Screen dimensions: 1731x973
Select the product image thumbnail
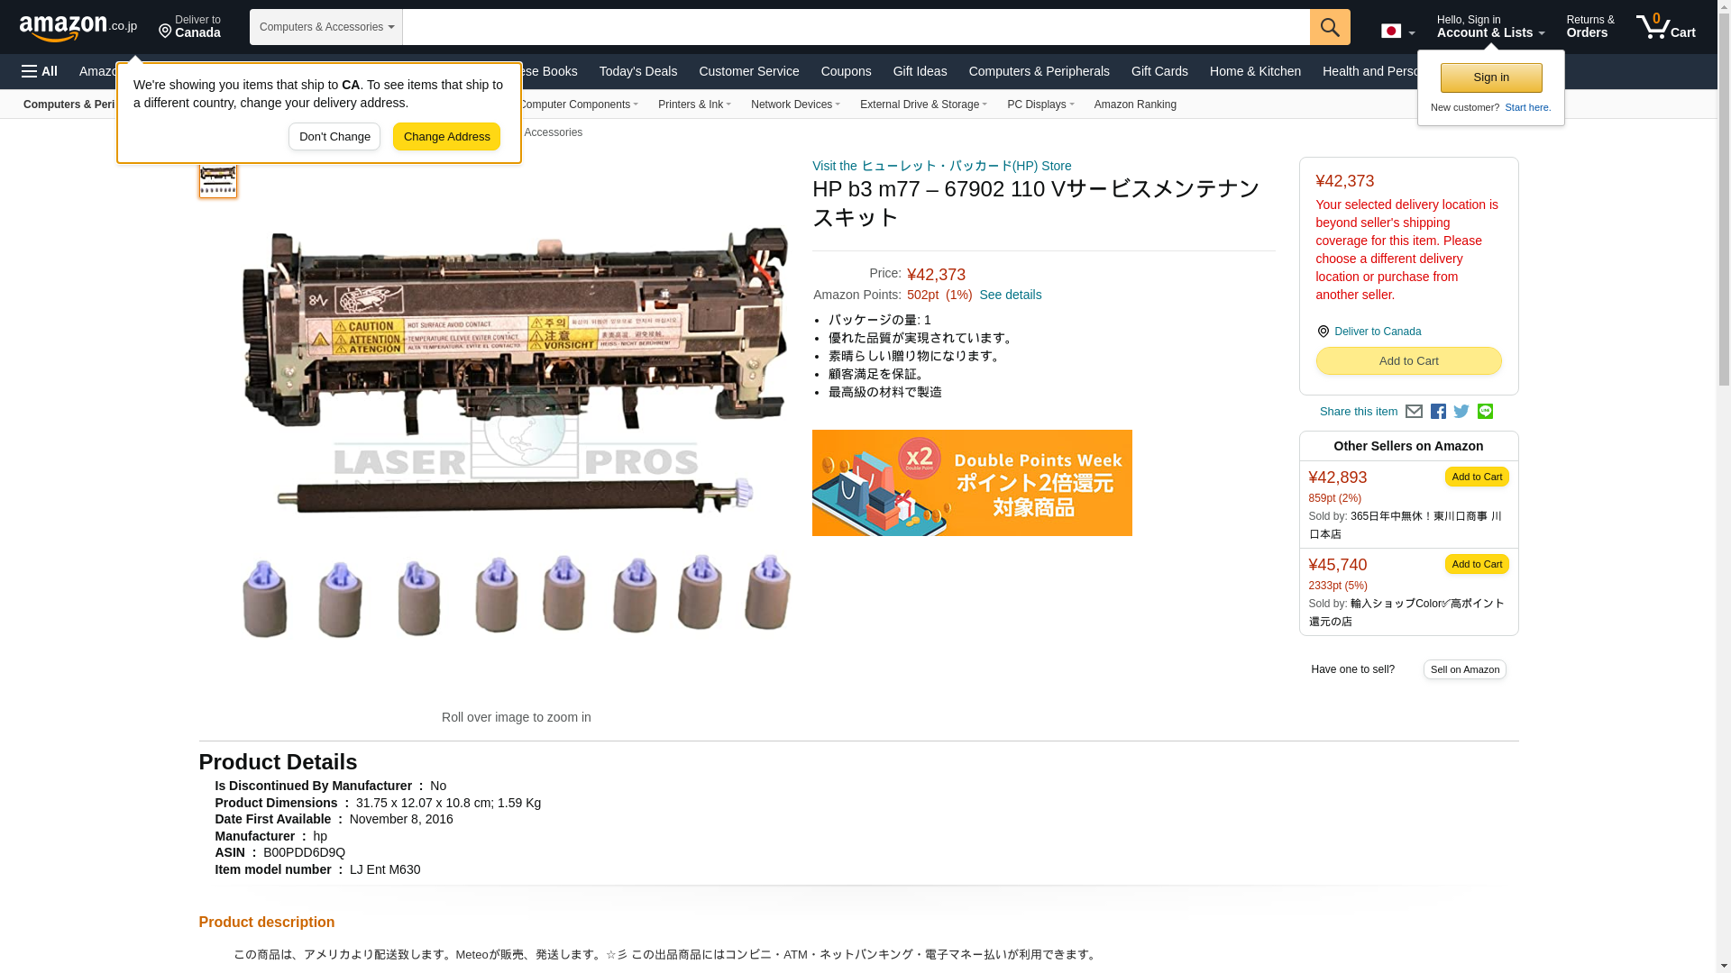click(x=218, y=178)
